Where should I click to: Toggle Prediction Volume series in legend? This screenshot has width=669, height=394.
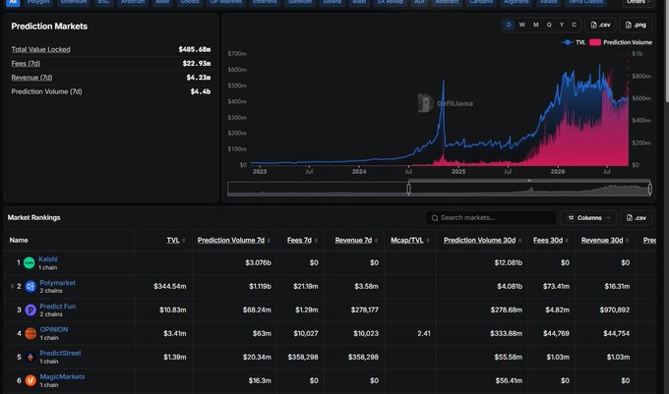coord(621,42)
